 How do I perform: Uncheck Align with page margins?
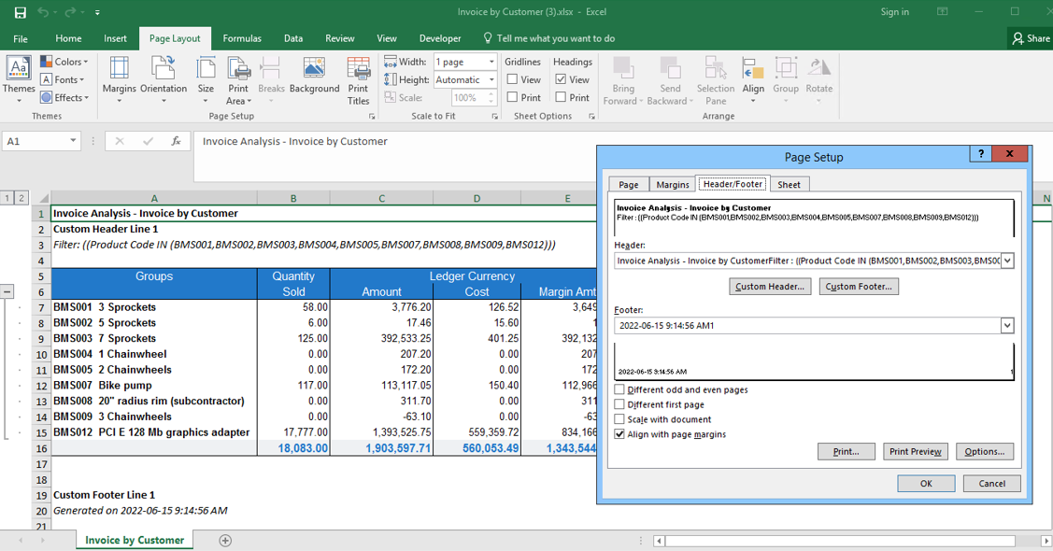(619, 434)
